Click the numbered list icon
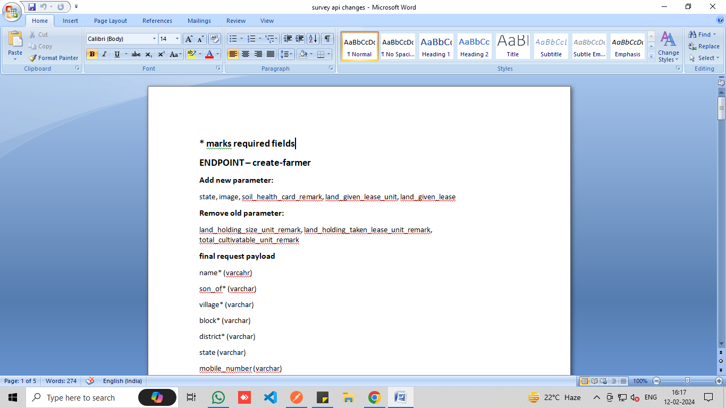Image resolution: width=726 pixels, height=408 pixels. tap(251, 39)
